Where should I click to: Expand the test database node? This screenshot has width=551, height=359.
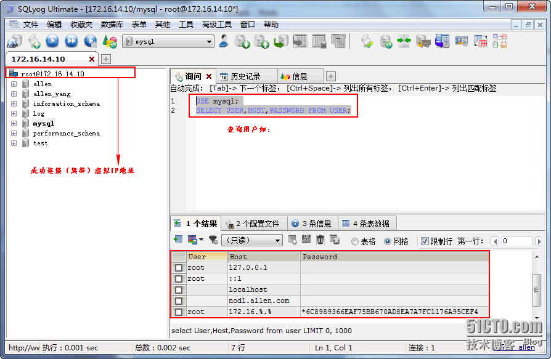[14, 143]
